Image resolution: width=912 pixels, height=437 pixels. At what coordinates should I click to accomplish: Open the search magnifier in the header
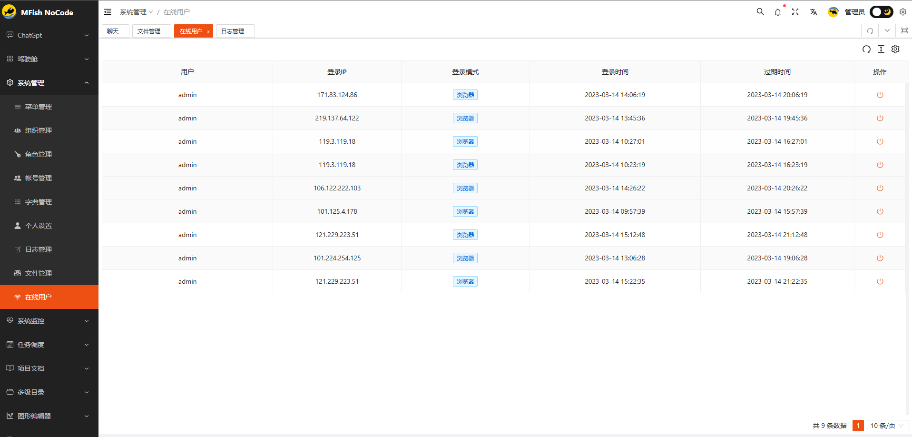(x=760, y=12)
